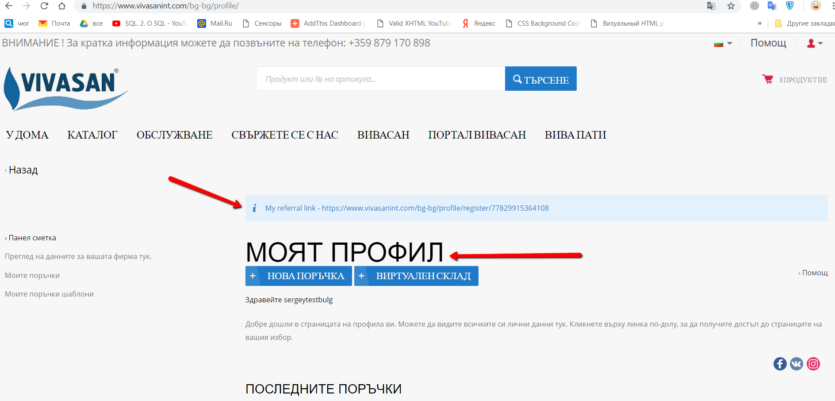Open the VK share icon
835x401 pixels.
pyautogui.click(x=797, y=364)
